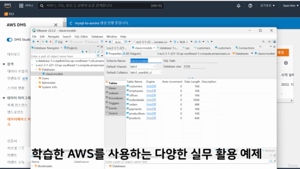Switch to the Connections editor tab
This screenshot has width=300, height=169.
click(245, 48)
